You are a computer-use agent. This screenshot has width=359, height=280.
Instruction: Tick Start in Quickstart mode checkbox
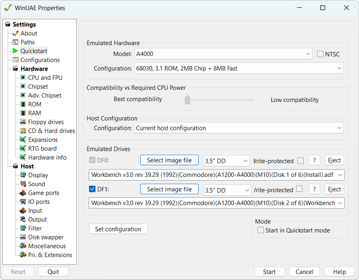[x=261, y=230]
